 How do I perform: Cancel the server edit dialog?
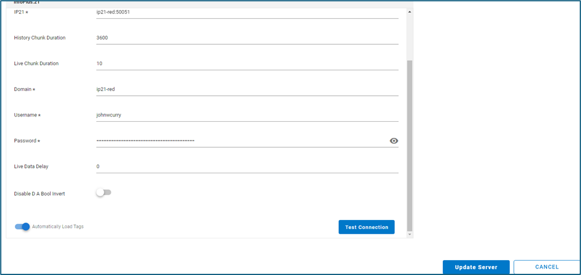pyautogui.click(x=547, y=267)
